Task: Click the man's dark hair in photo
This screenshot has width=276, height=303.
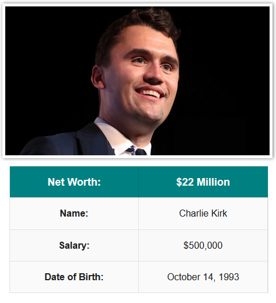Action: pyautogui.click(x=136, y=27)
